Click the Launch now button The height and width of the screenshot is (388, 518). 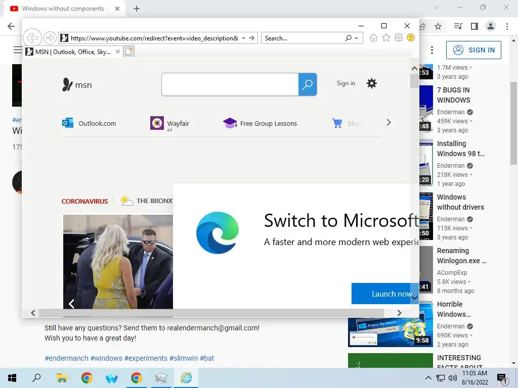coord(385,294)
